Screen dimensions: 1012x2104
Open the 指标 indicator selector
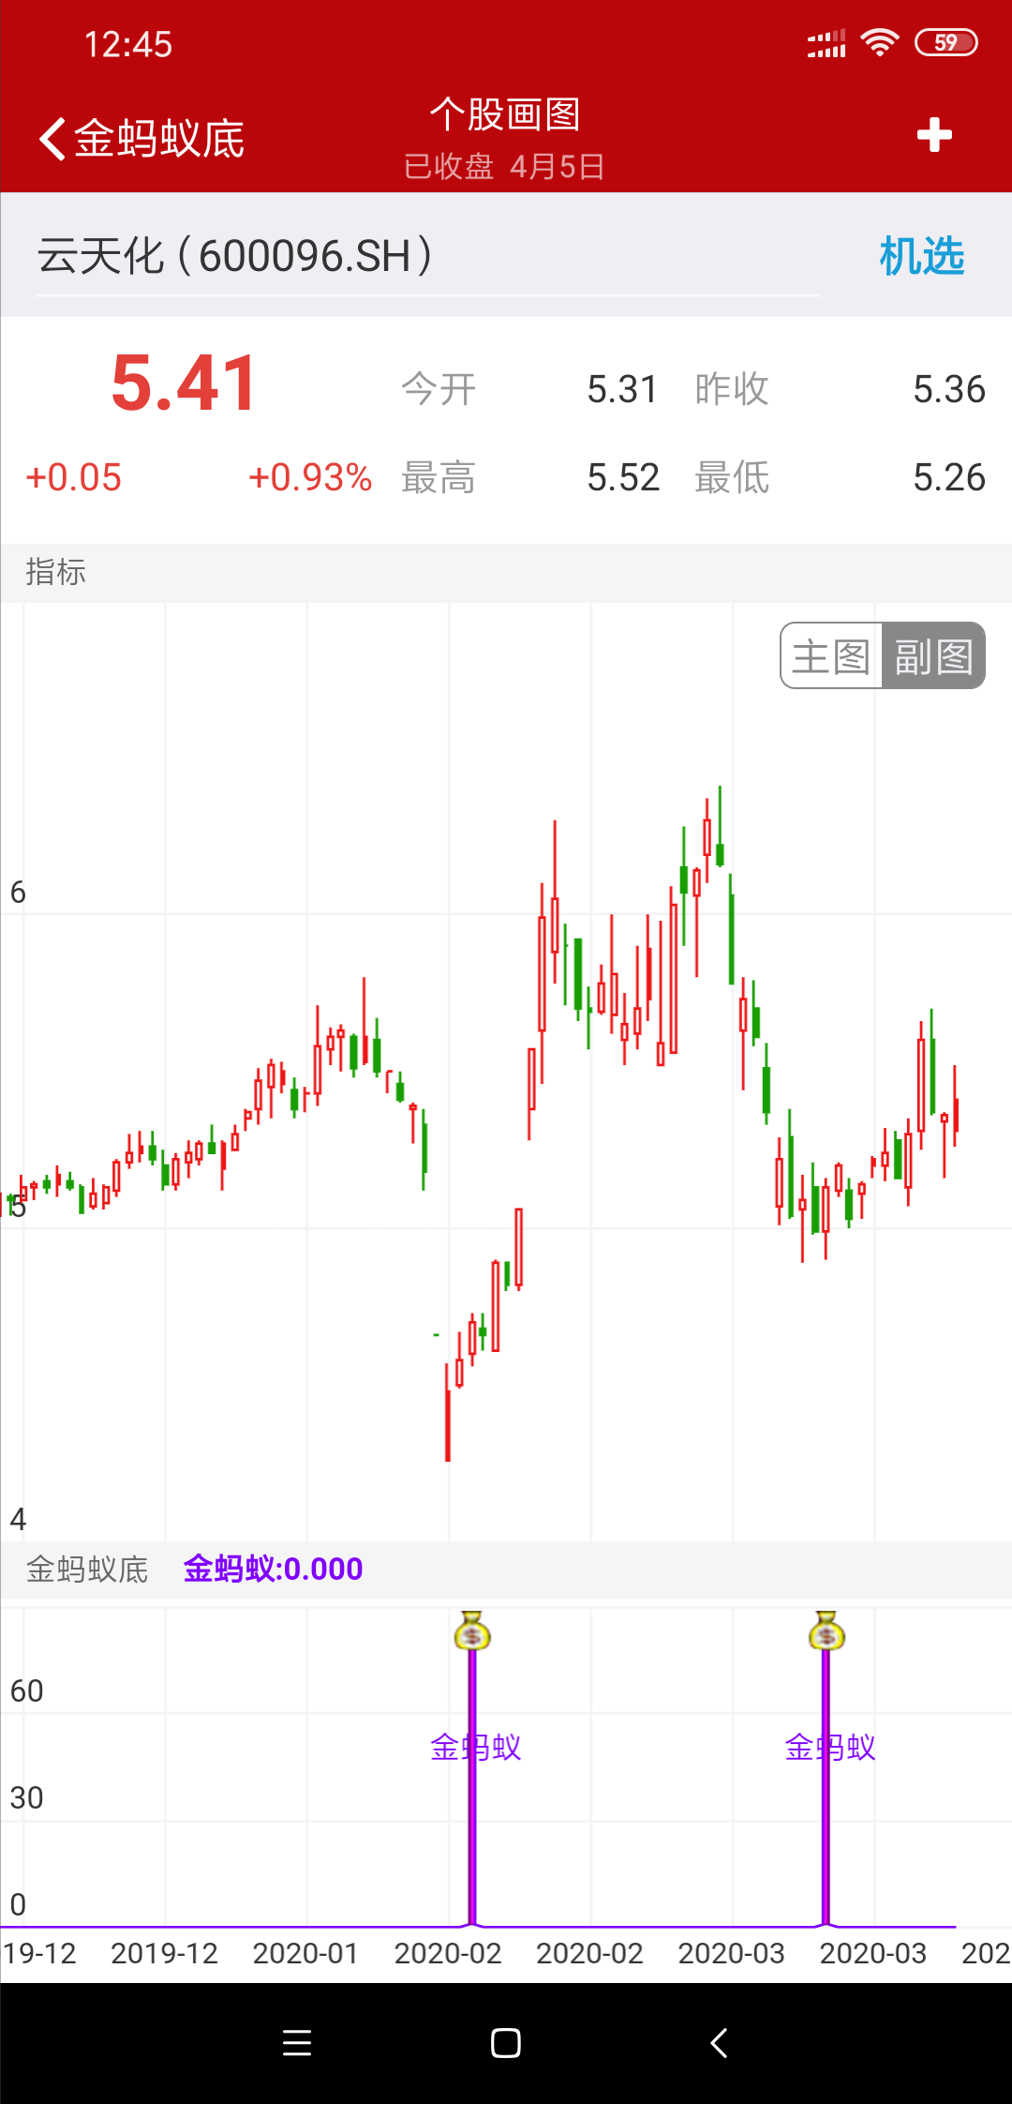pos(56,572)
